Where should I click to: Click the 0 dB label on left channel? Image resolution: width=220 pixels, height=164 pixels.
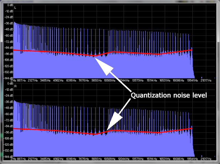[x=10, y=5]
